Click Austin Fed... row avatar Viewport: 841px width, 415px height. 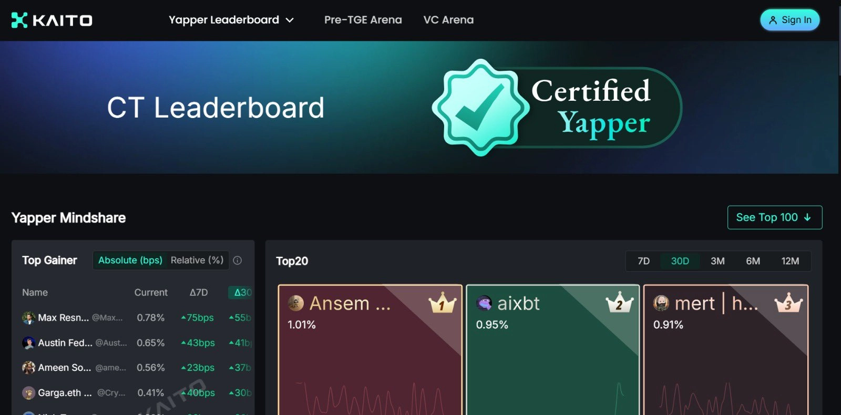tap(28, 343)
